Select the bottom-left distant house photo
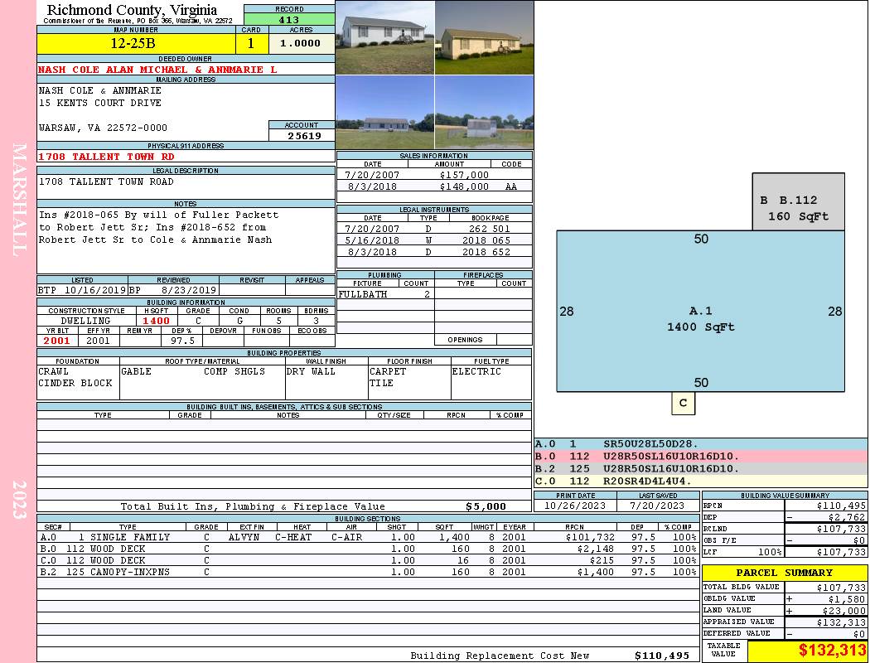Screen dimensions: 870x663 tap(384, 113)
